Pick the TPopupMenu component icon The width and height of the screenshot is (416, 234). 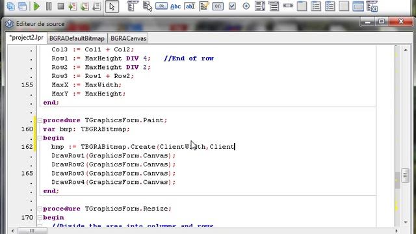[x=148, y=6]
